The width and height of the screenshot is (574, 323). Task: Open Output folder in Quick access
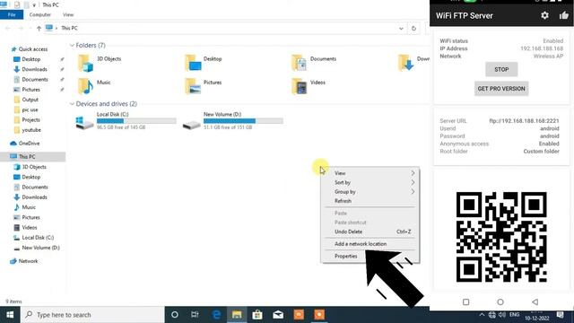(30, 100)
